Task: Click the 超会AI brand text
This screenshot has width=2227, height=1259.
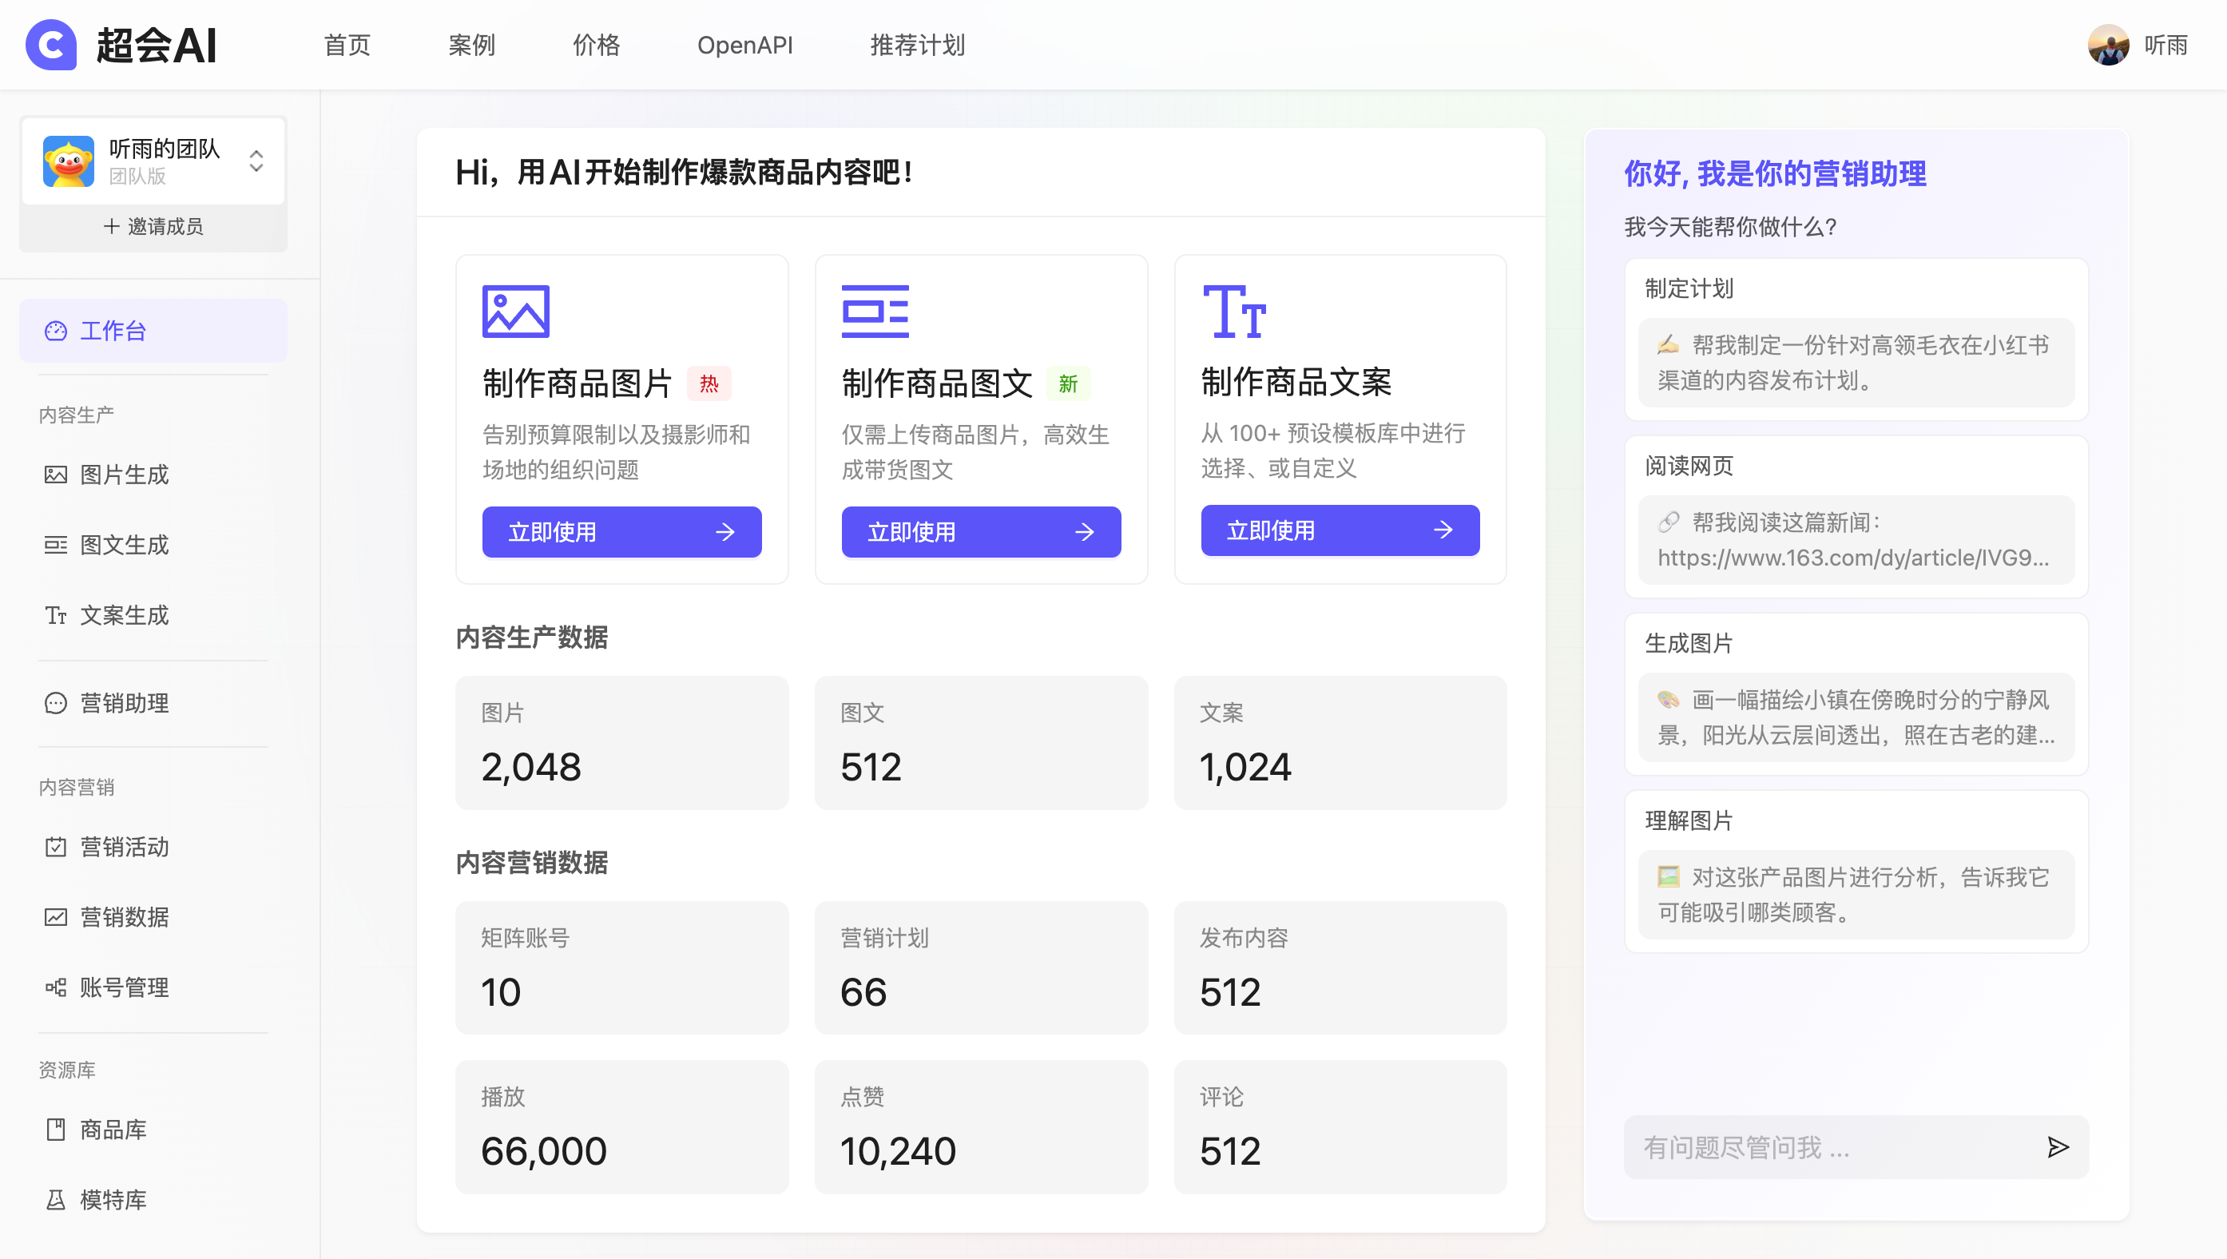Action: pos(157,45)
